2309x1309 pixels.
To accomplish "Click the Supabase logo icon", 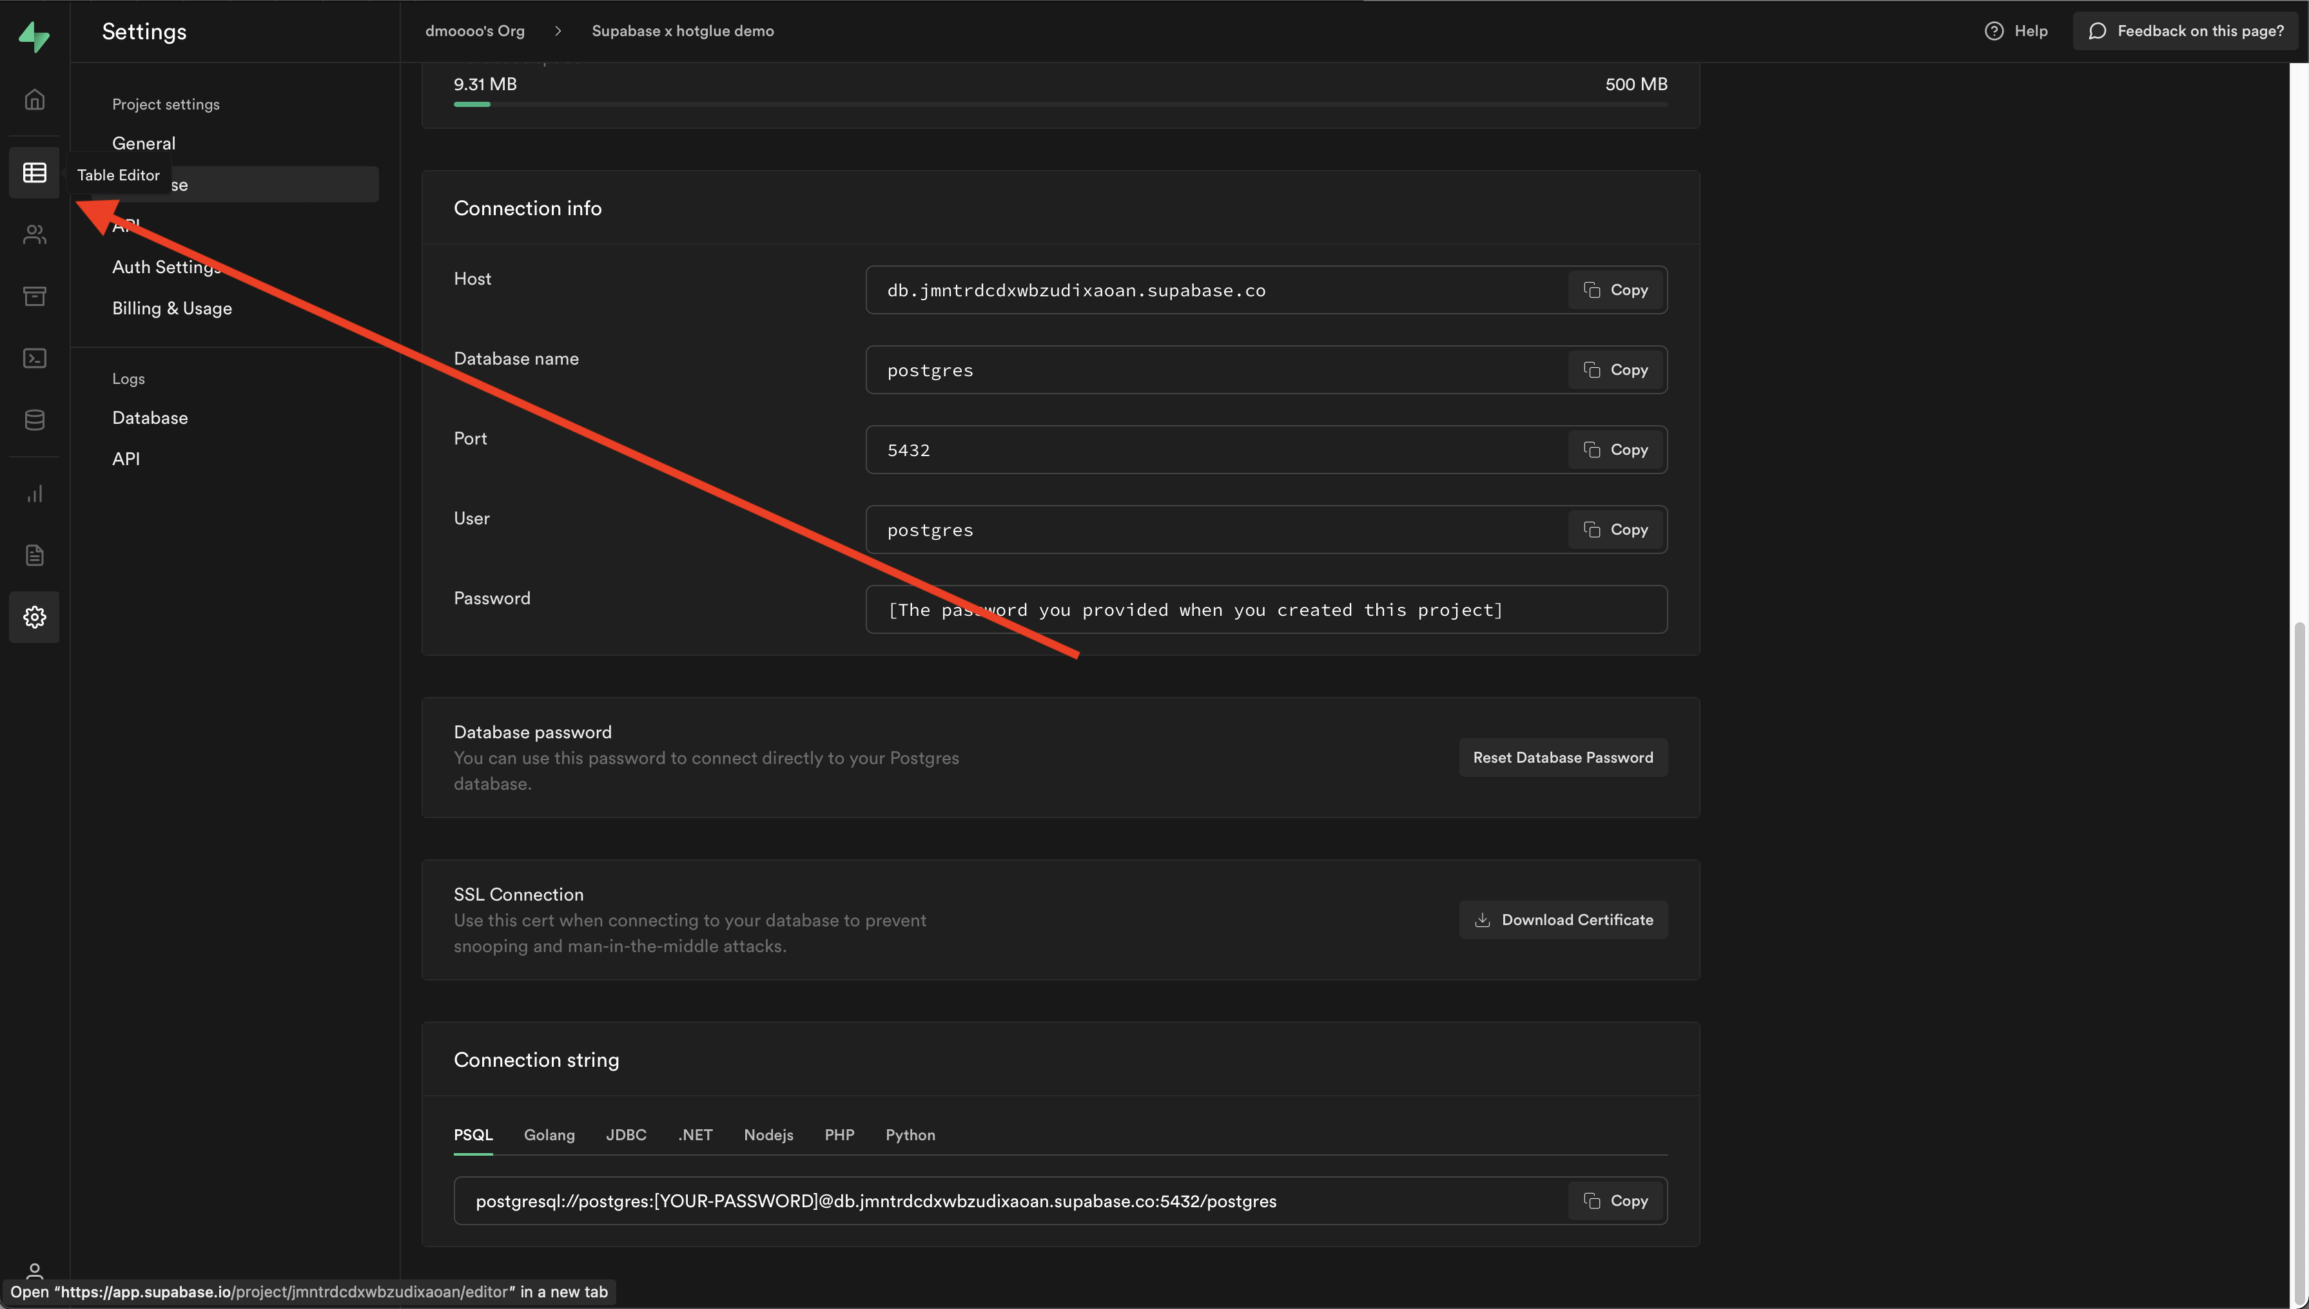I will click(34, 37).
